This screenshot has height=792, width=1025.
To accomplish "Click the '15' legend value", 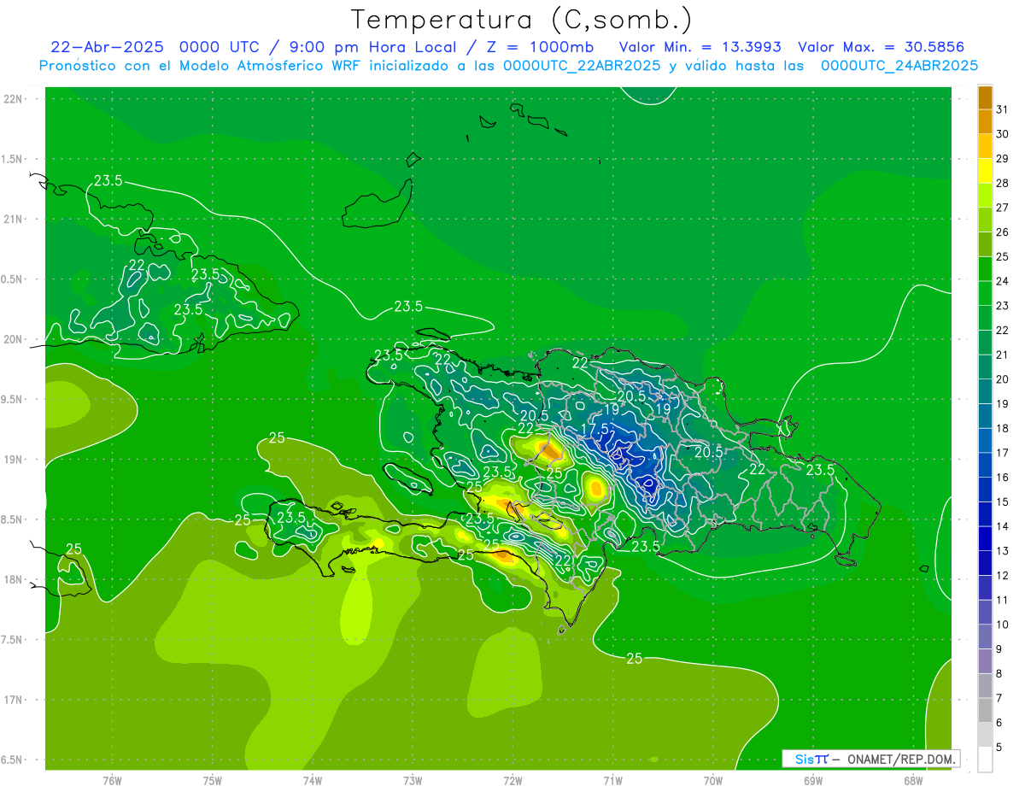I will point(1002,502).
